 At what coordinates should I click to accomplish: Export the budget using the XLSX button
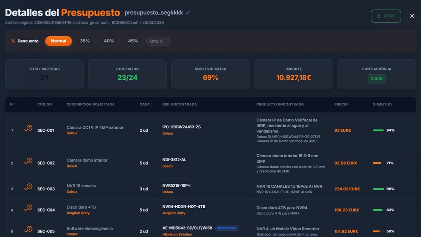pos(386,16)
